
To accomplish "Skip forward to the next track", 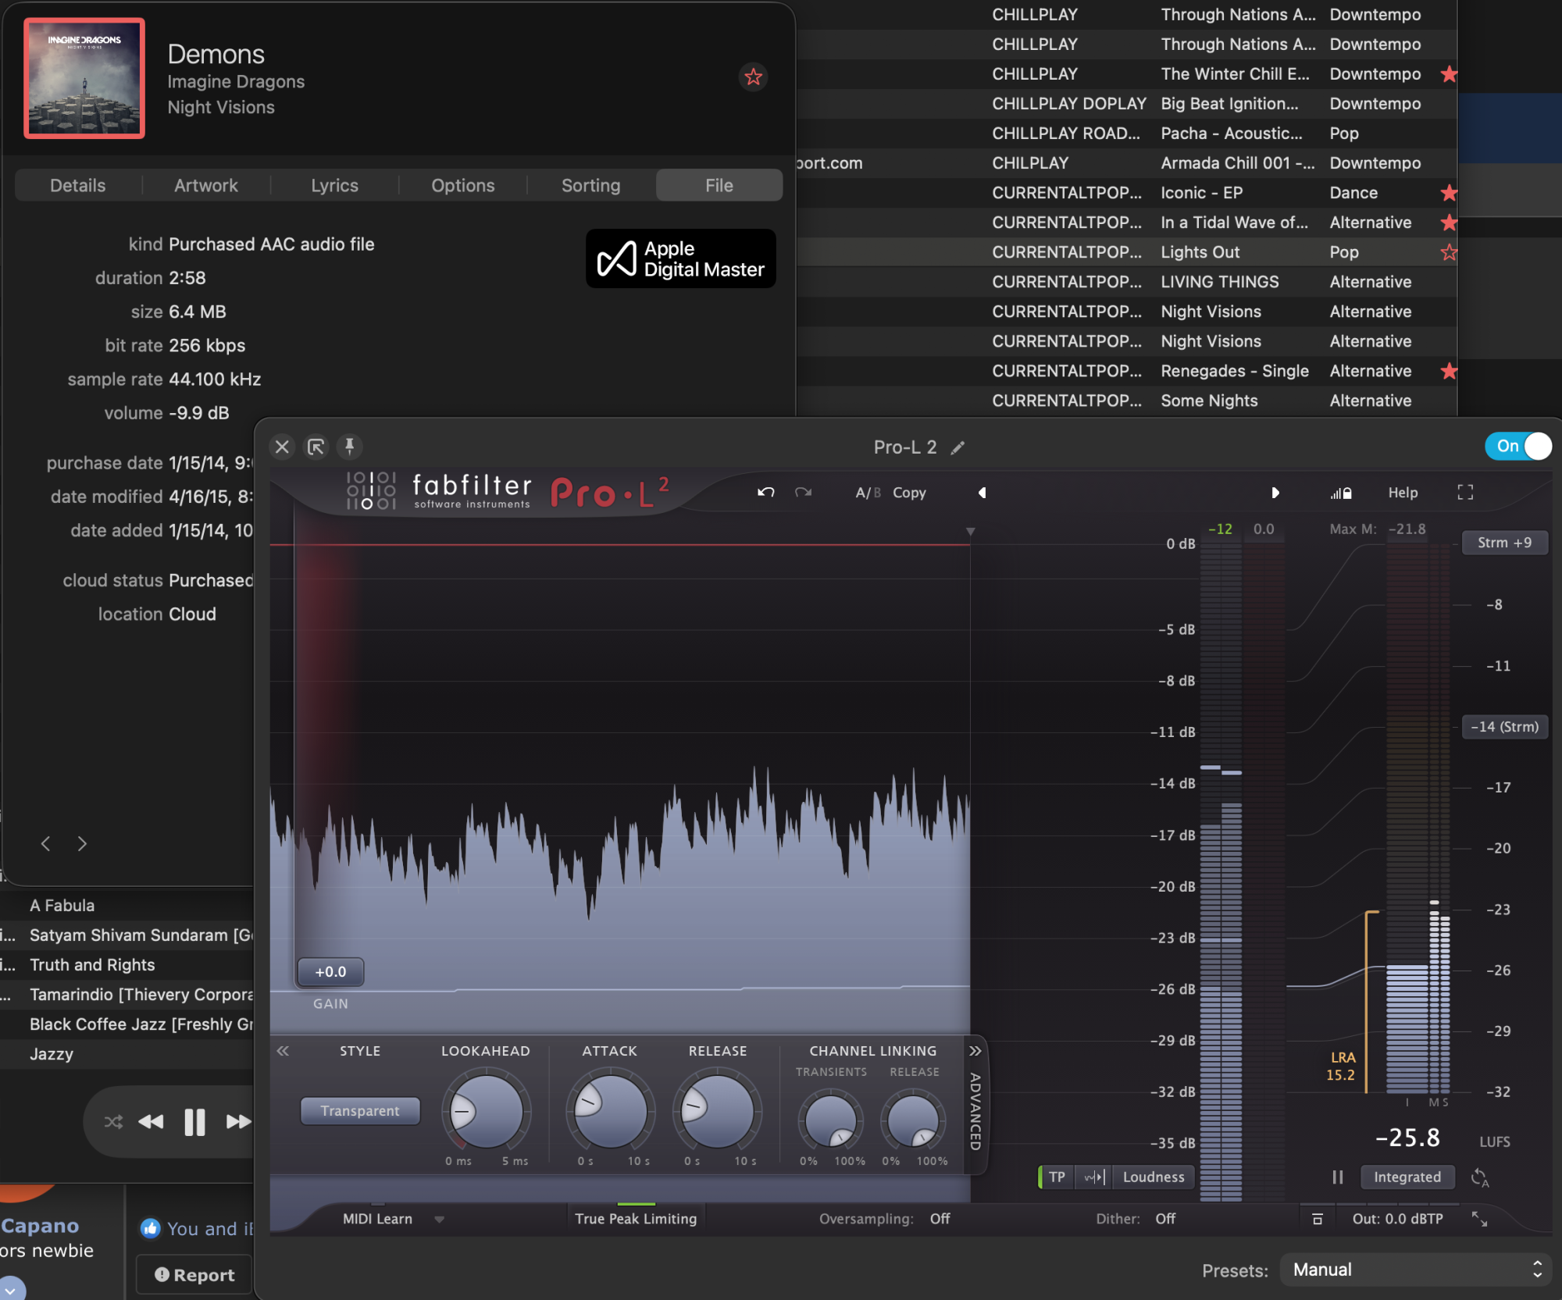I will click(238, 1122).
